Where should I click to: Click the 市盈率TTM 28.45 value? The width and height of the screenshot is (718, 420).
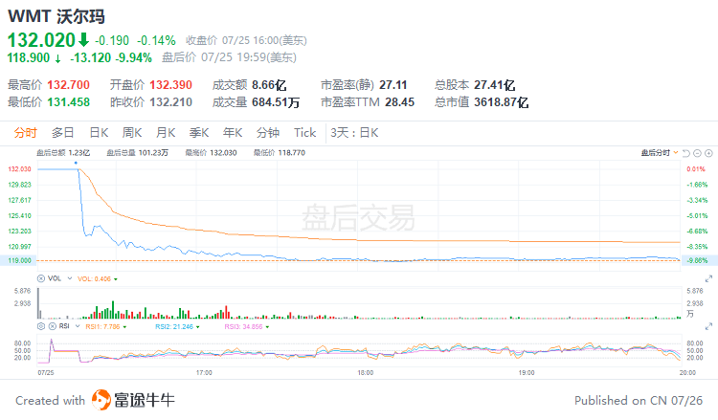399,102
